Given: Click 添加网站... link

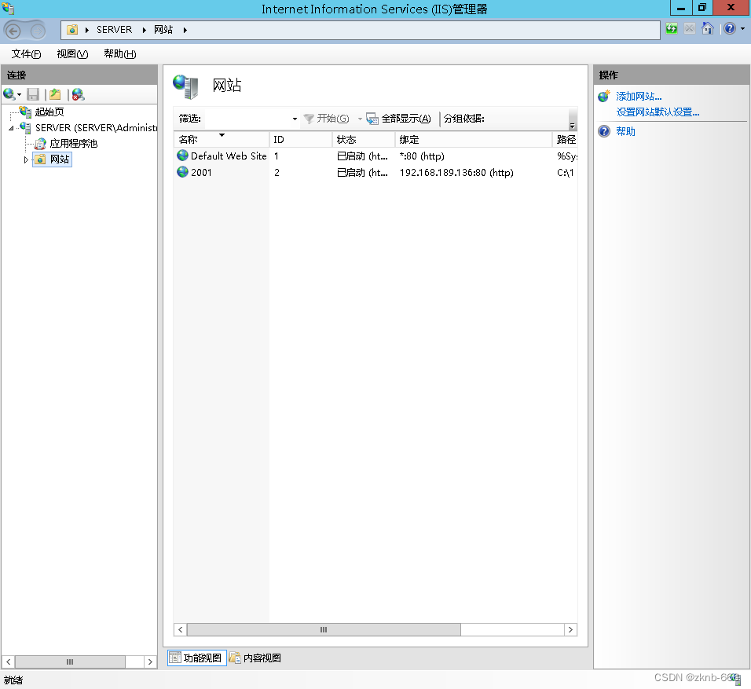Looking at the screenshot, I should click(x=639, y=97).
